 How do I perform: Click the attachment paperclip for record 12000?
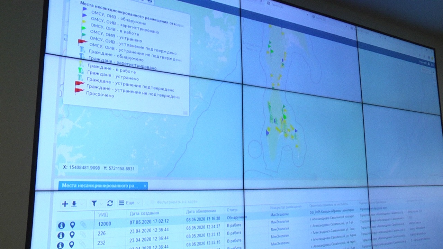(x=83, y=225)
